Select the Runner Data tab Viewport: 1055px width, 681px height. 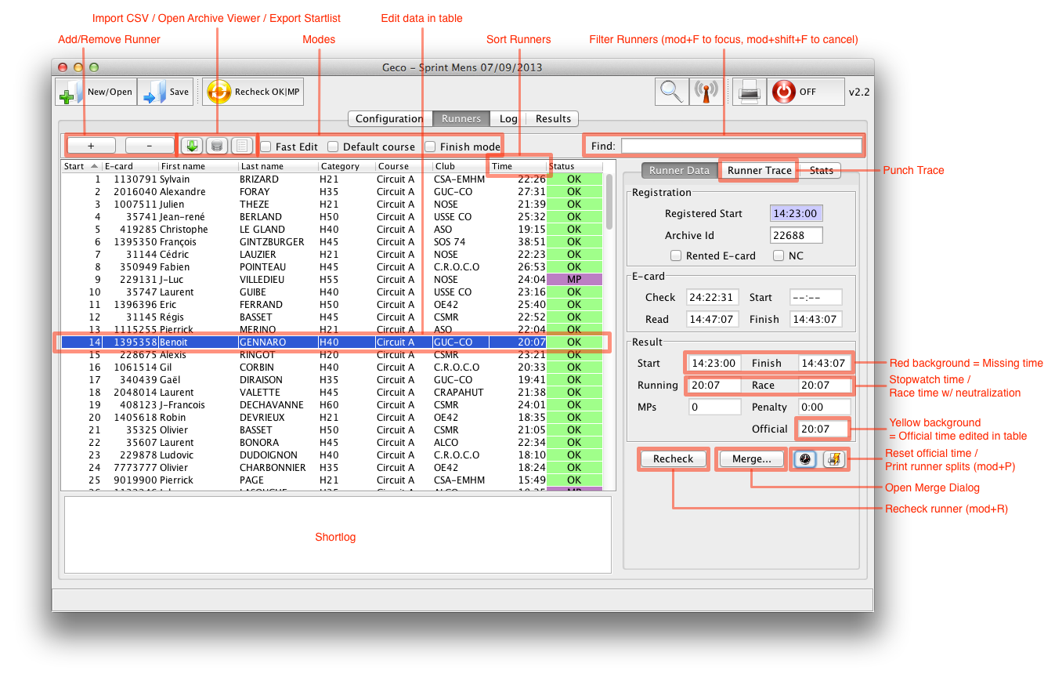pos(679,170)
